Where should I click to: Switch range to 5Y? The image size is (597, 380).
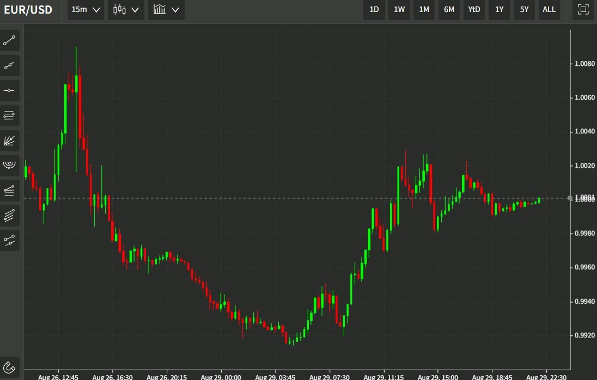tap(524, 9)
